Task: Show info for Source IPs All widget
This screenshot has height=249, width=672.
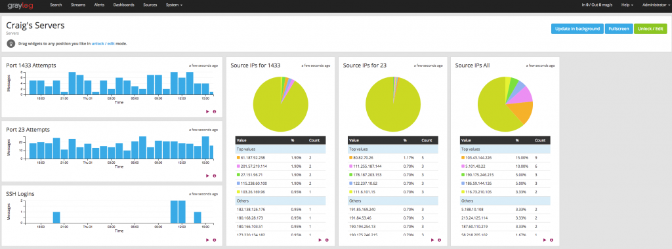Action: [551, 240]
